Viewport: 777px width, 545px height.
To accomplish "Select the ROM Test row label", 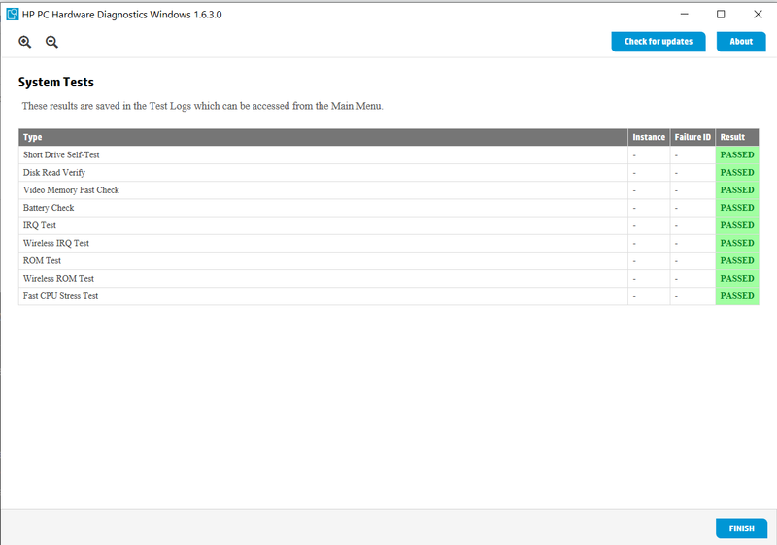I will click(x=42, y=260).
